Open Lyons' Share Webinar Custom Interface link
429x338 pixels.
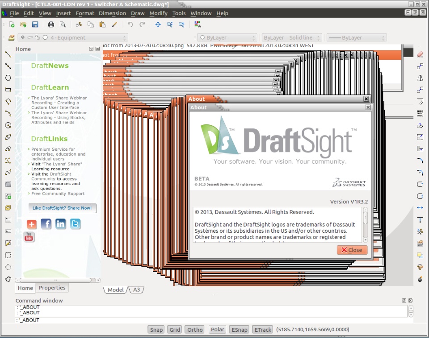pos(59,103)
